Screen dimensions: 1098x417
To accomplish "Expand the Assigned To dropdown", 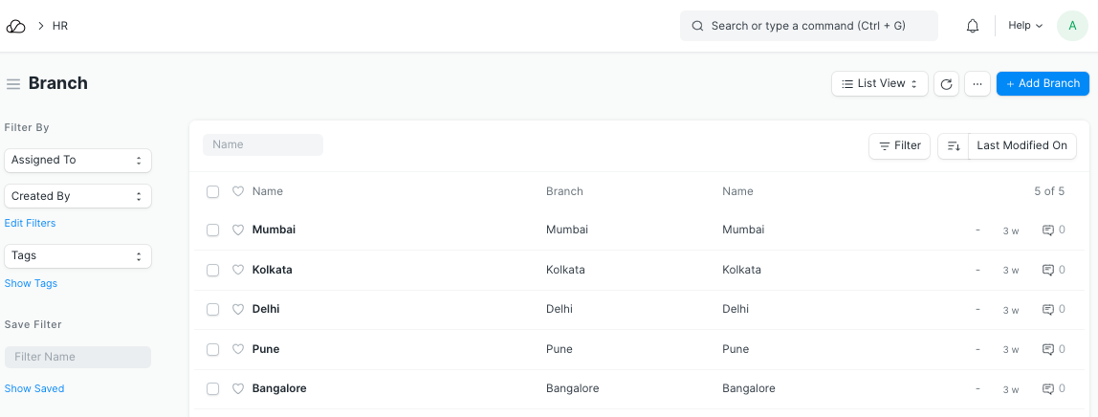I will click(x=77, y=160).
